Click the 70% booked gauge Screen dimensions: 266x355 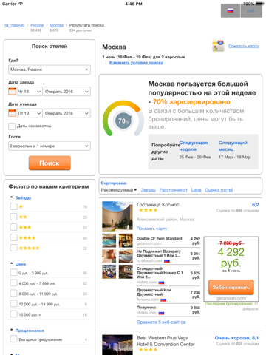123,118
